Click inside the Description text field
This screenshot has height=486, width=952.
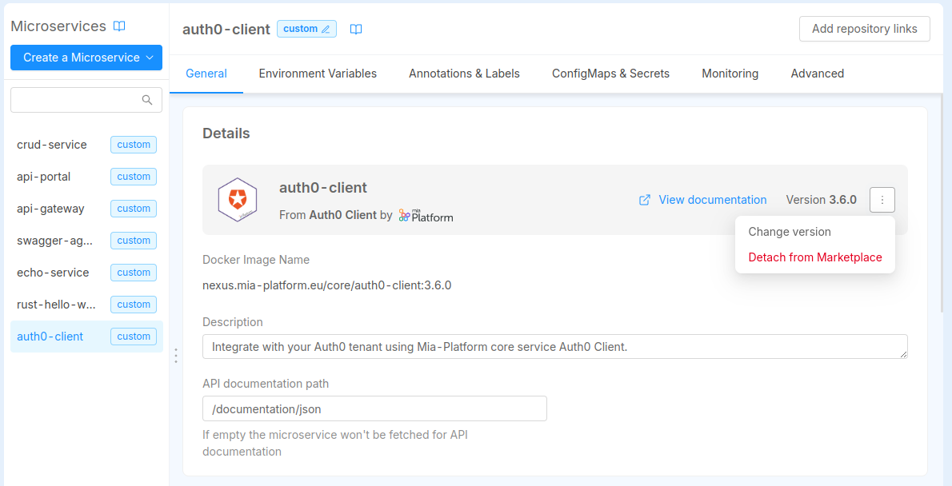pyautogui.click(x=555, y=346)
